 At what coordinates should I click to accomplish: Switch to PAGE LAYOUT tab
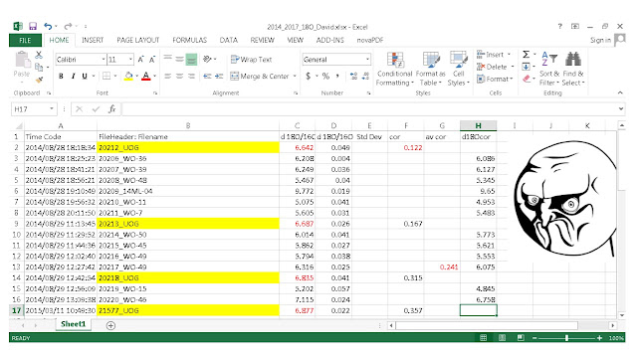coord(138,40)
